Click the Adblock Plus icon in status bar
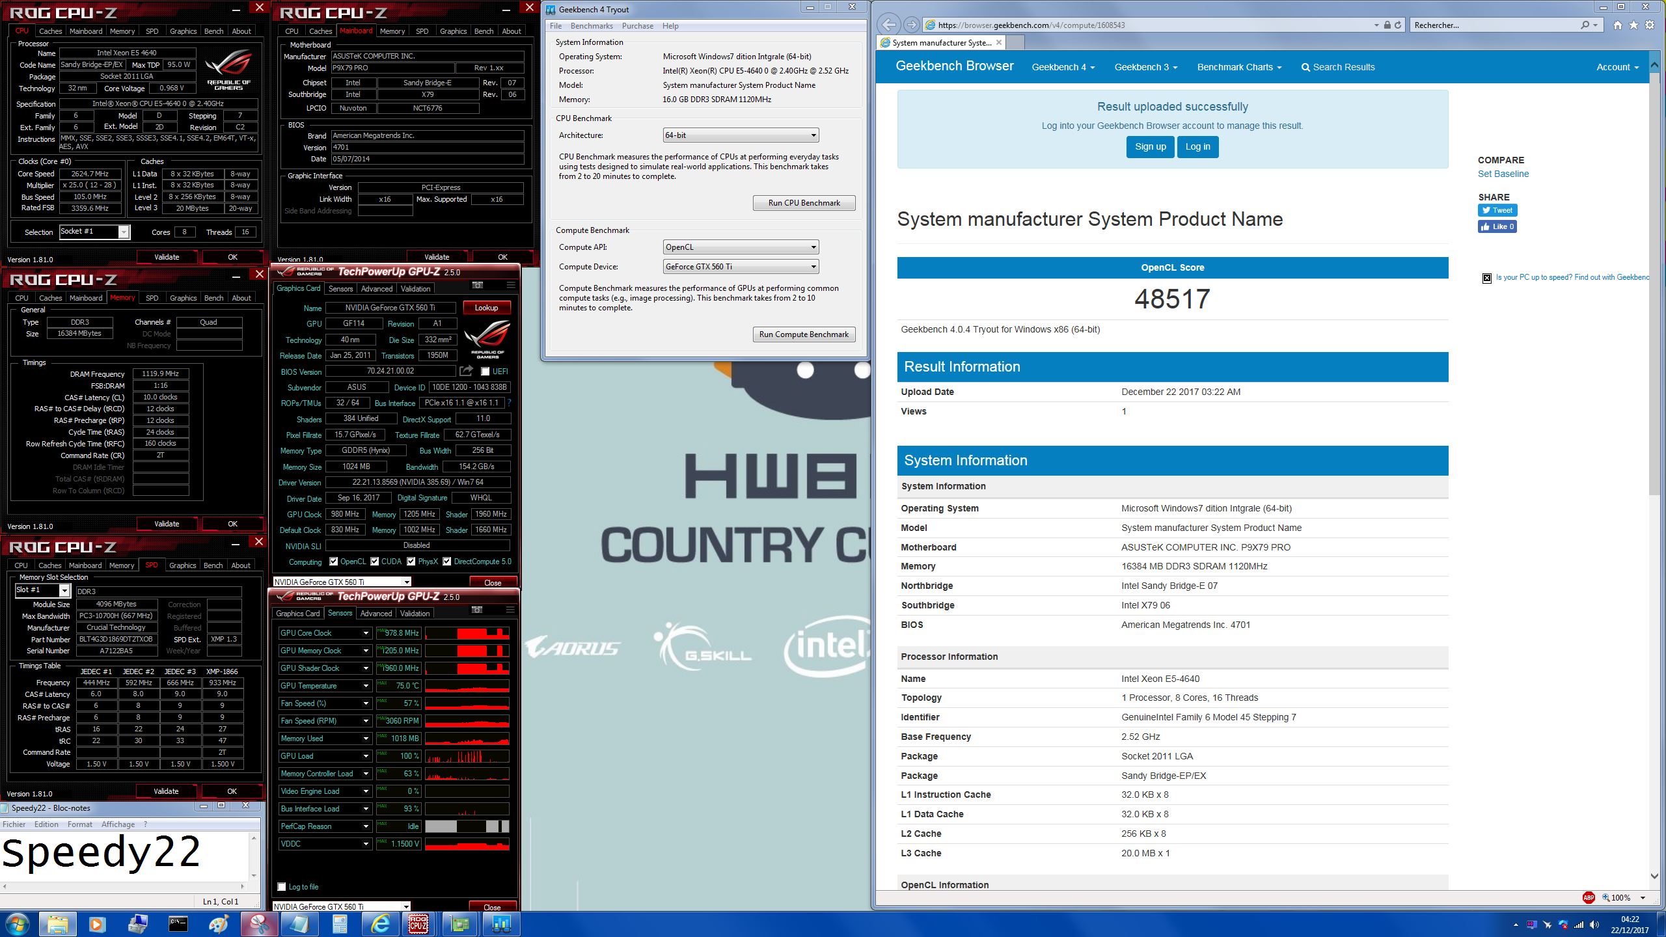Screen dimensions: 1666x937 1589,897
